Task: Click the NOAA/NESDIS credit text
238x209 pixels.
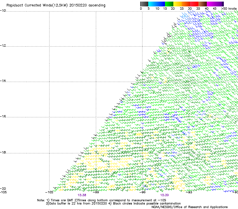Action: click(189, 207)
